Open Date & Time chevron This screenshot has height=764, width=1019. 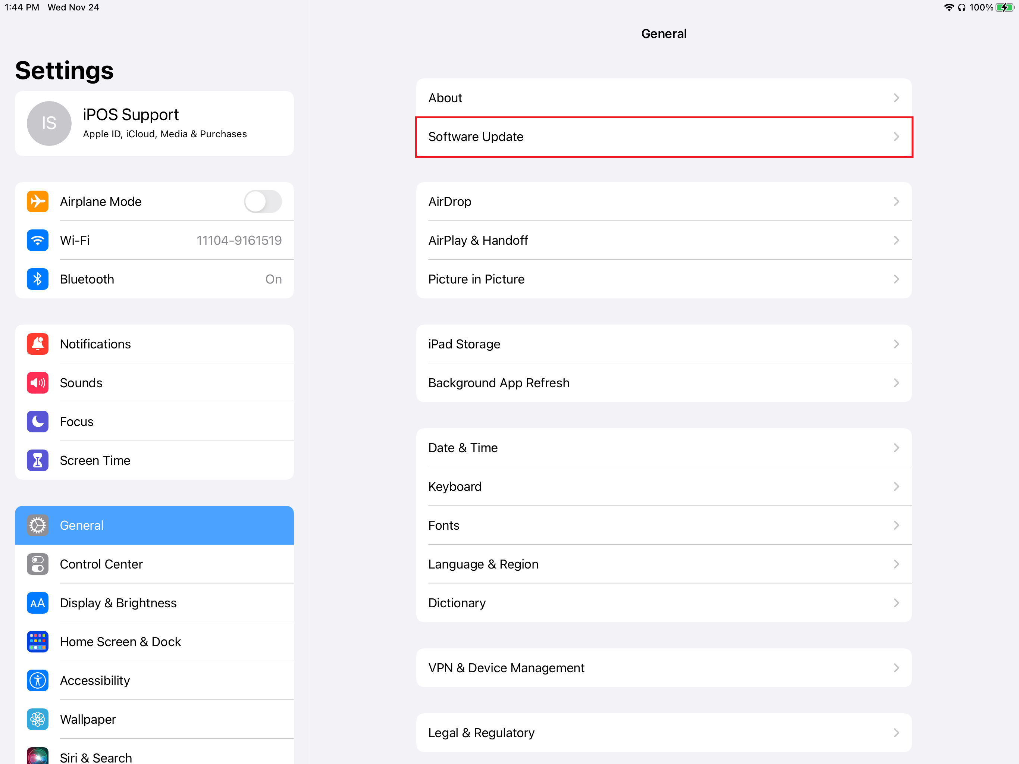pos(896,447)
